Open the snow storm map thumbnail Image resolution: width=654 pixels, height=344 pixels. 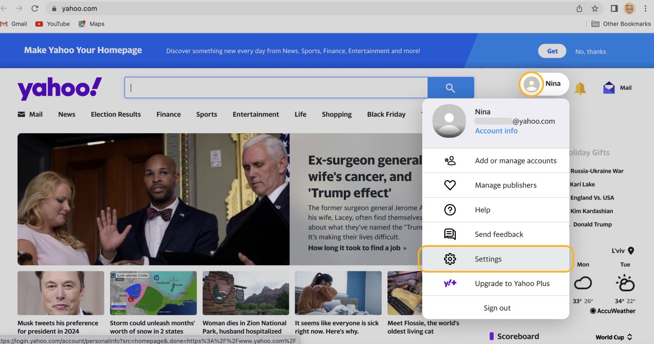[153, 293]
